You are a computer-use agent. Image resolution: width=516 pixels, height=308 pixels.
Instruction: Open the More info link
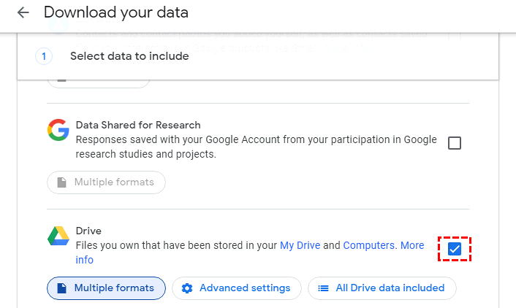click(x=411, y=246)
